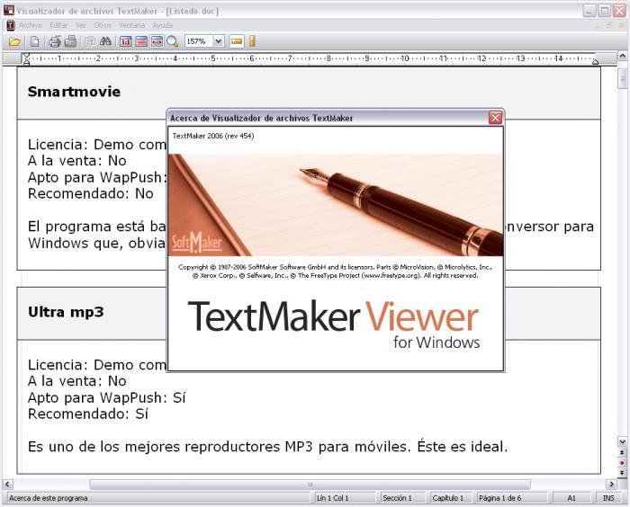Image resolution: width=630 pixels, height=507 pixels.
Task: Click the horizontal scrollbar thumb
Action: coord(310,485)
